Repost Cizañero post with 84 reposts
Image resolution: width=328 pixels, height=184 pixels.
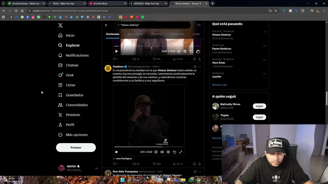[136, 164]
